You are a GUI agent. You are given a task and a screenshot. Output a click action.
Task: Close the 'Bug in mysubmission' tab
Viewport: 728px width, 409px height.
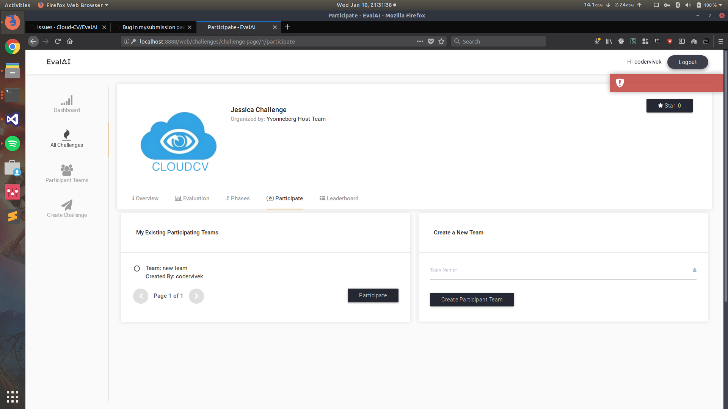[190, 27]
